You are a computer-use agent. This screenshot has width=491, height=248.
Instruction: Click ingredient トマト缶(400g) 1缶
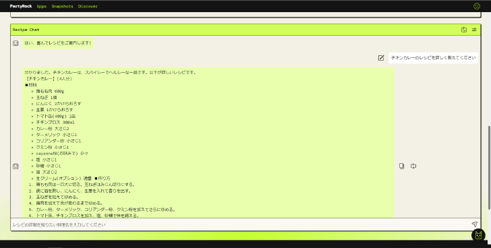pos(56,116)
